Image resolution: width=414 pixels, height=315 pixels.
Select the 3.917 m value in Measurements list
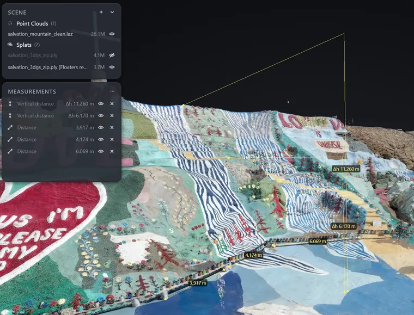pos(85,127)
